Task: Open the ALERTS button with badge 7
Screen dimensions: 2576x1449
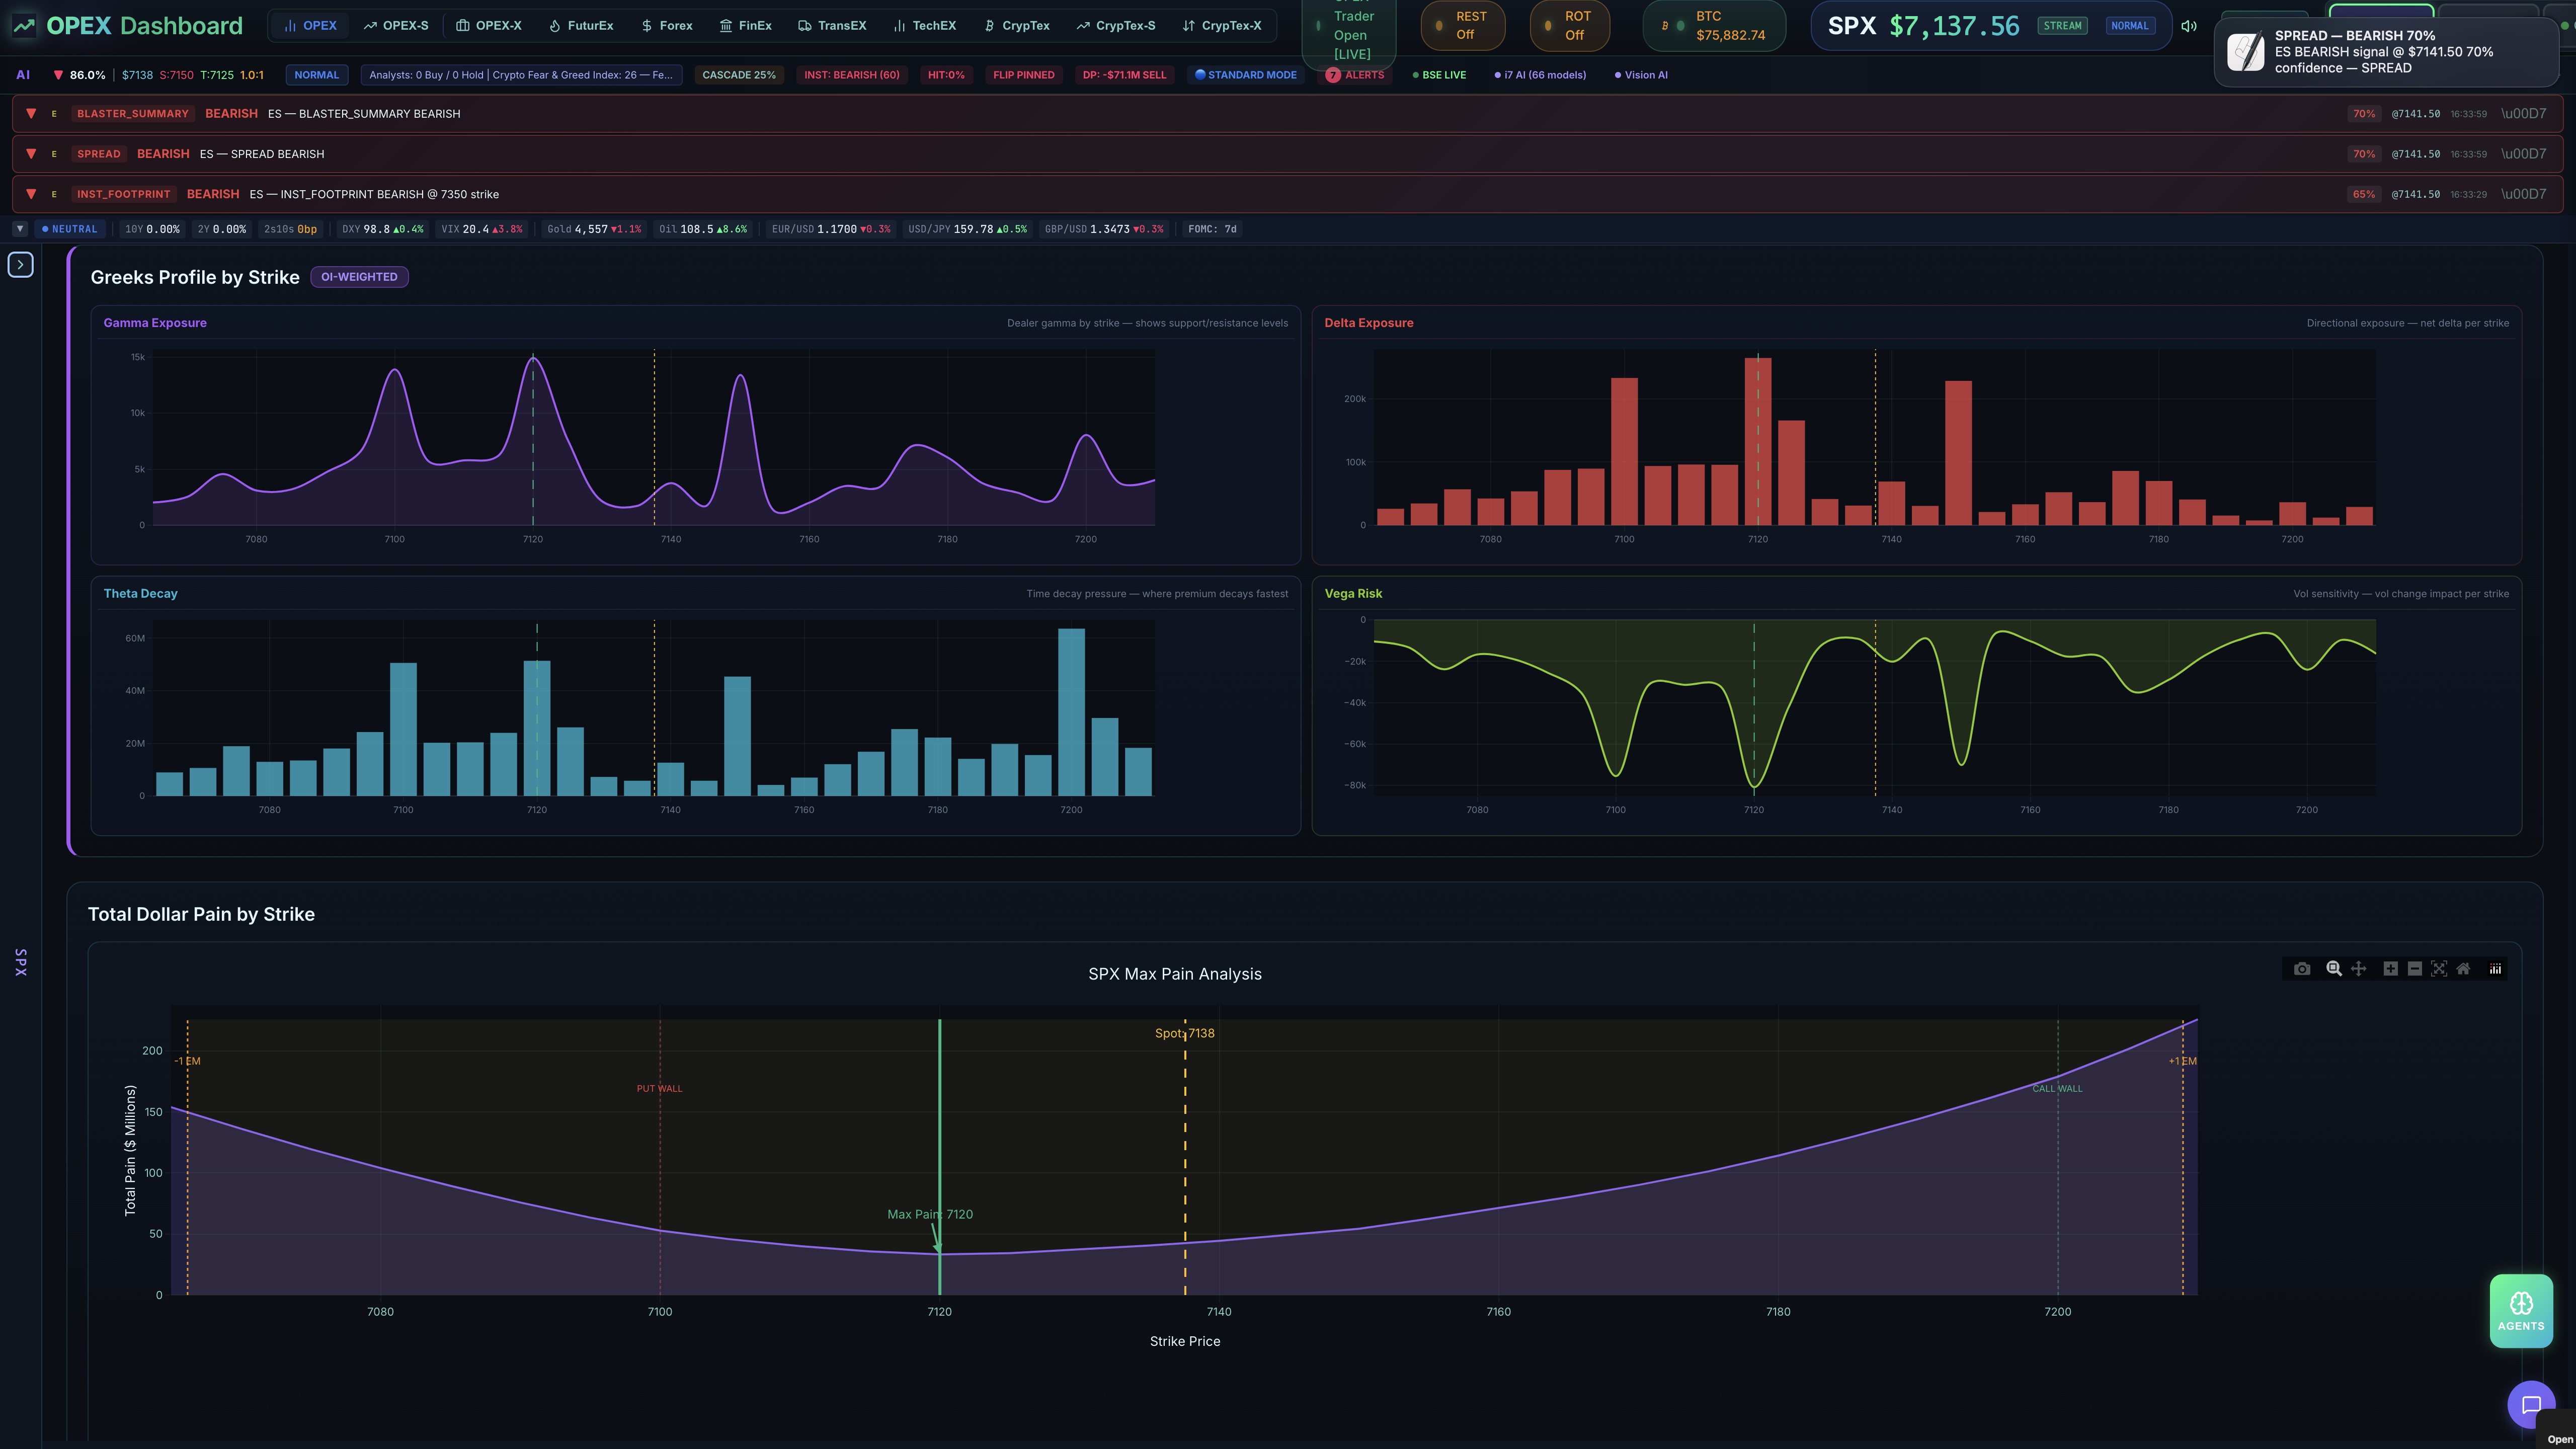Action: [1355, 75]
